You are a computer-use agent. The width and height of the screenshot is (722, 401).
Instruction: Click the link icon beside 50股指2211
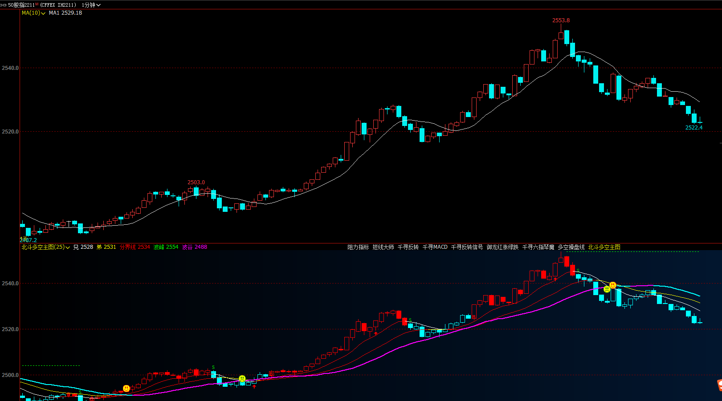point(4,5)
